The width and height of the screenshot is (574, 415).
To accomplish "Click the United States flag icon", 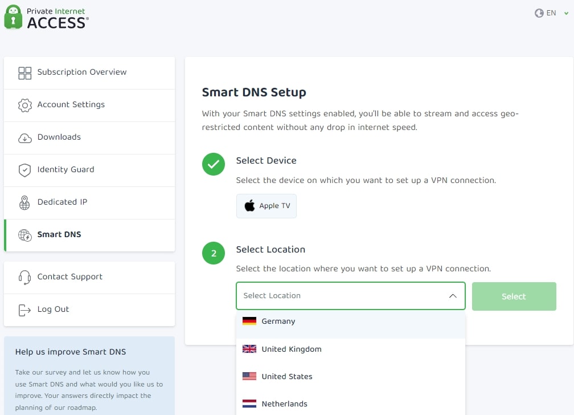I will [249, 376].
